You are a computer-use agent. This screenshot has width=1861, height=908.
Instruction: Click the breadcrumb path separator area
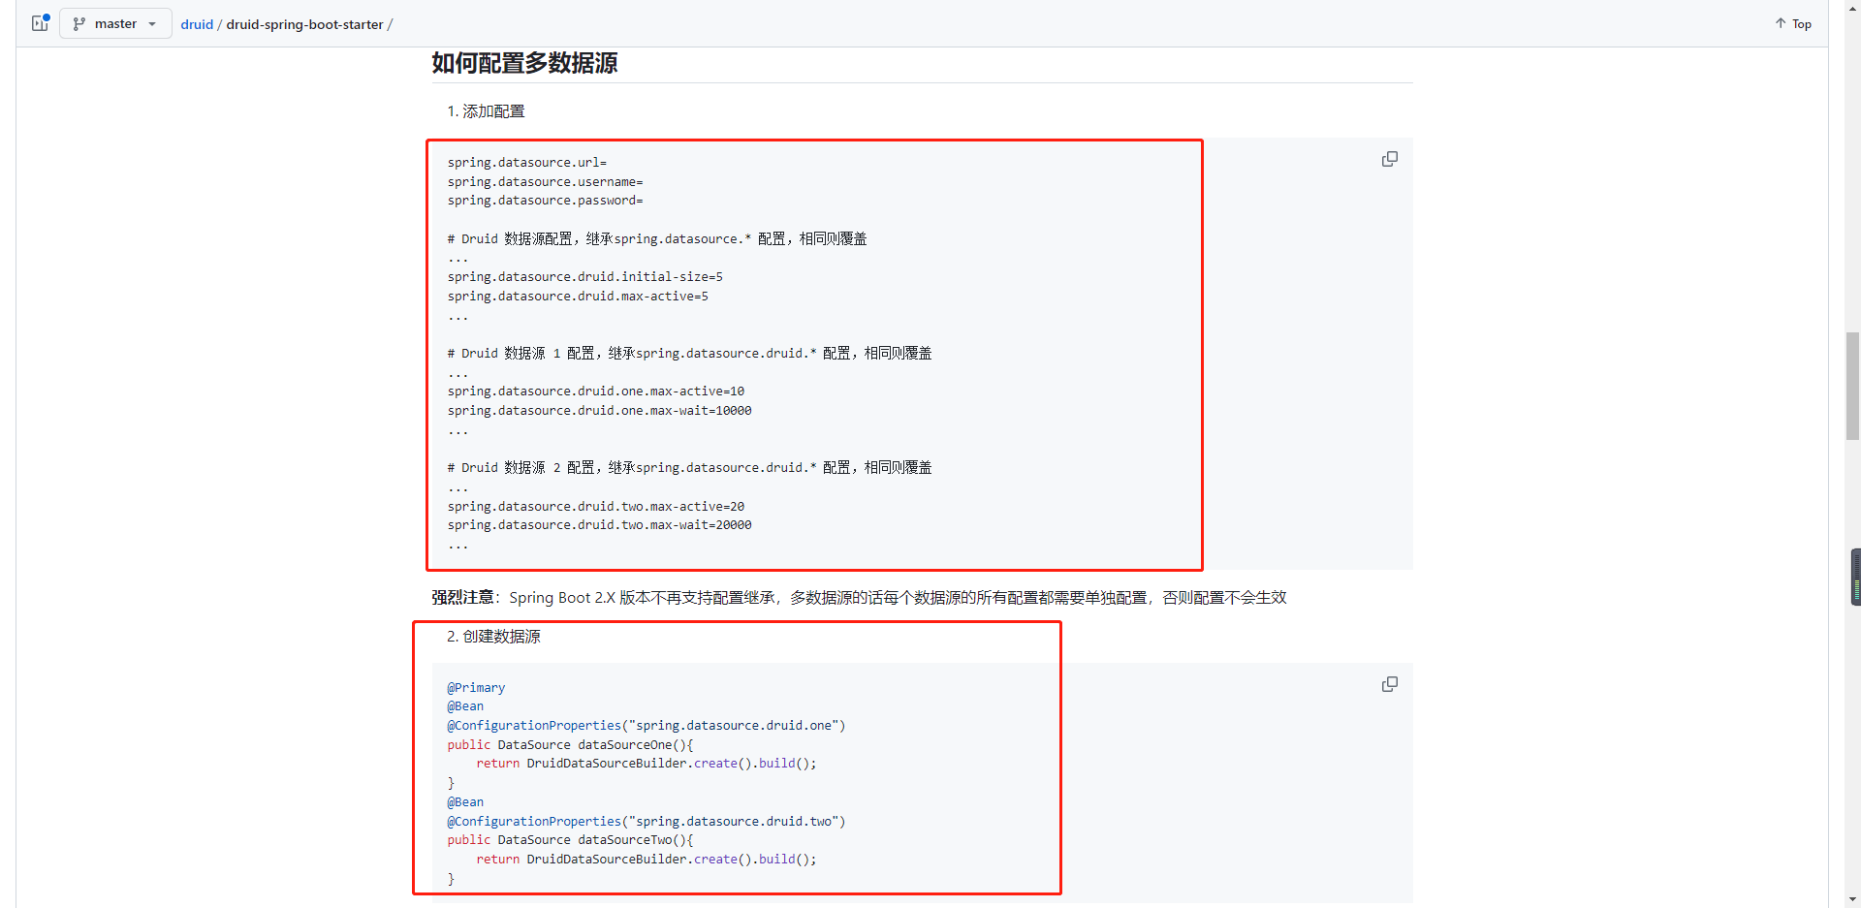[221, 24]
